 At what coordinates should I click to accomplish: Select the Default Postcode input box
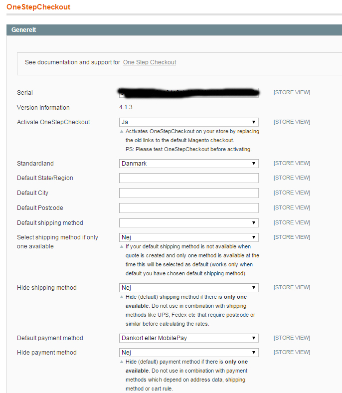[188, 208]
